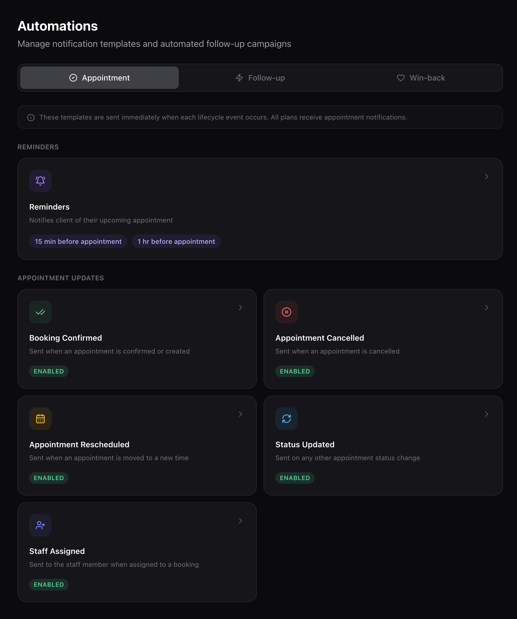Click the user-plus Staff Assigned icon
The width and height of the screenshot is (517, 619).
(40, 525)
